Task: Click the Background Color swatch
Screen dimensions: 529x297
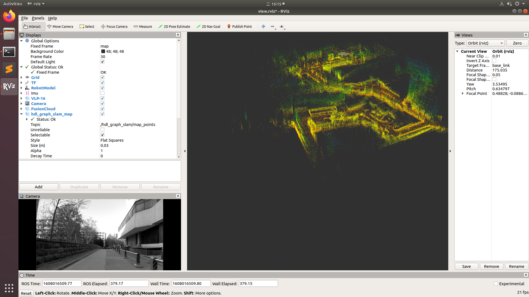Action: point(103,51)
